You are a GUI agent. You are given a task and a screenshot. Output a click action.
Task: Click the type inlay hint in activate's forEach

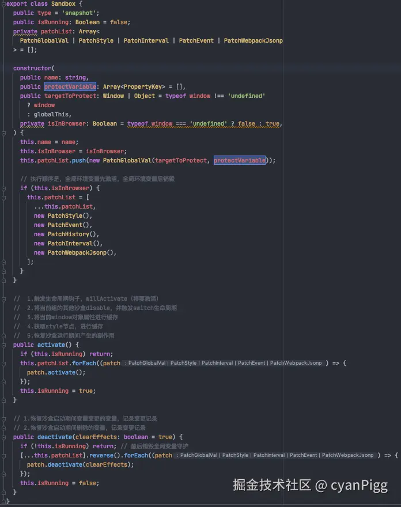(x=223, y=363)
